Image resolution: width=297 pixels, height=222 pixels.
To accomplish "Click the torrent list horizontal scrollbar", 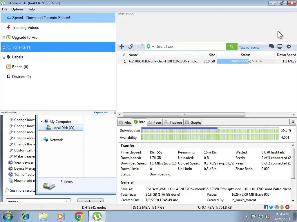I will coord(184,114).
